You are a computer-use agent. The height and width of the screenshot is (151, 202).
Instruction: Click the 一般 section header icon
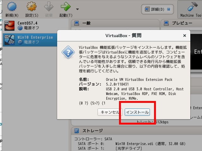(x=76, y=23)
